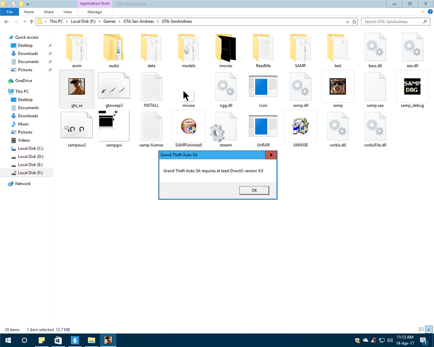Open This PC in navigation pane
Image resolution: width=434 pixels, height=347 pixels.
point(22,92)
